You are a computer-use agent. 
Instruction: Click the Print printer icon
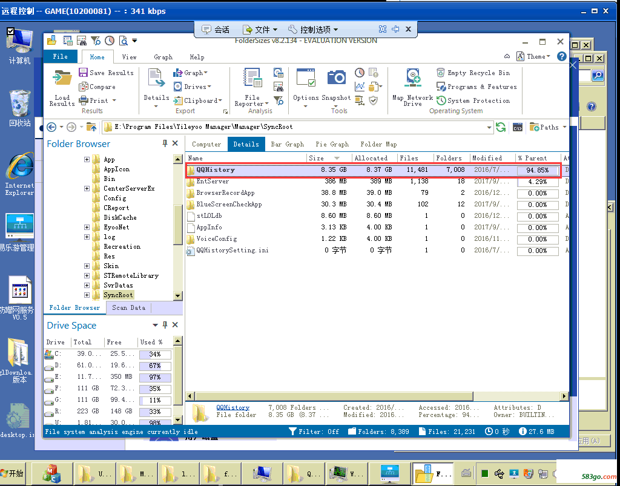[x=83, y=100]
